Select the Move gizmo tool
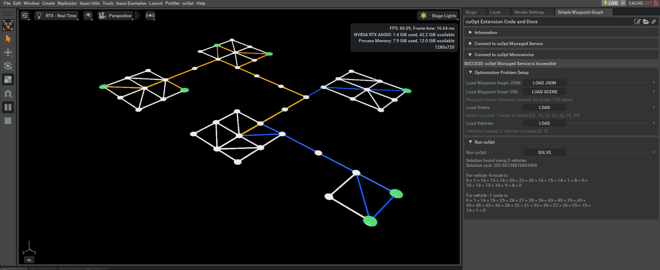 [x=8, y=53]
